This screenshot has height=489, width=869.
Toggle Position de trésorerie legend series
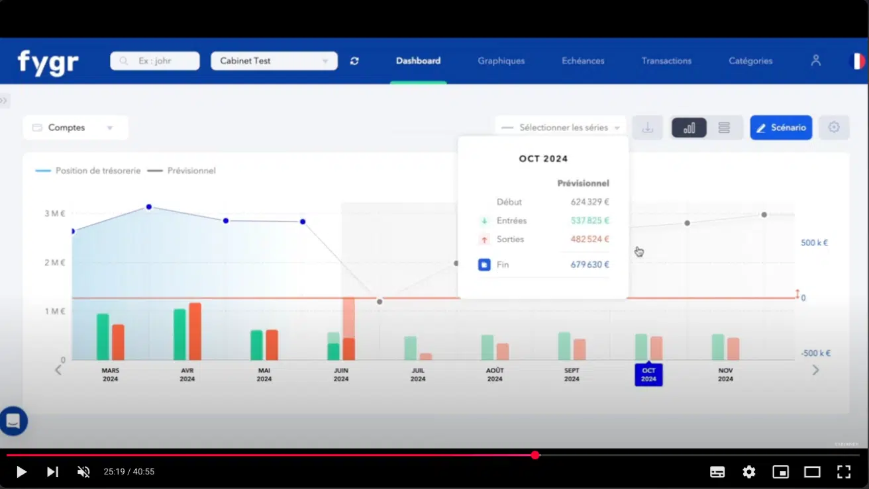(x=89, y=171)
